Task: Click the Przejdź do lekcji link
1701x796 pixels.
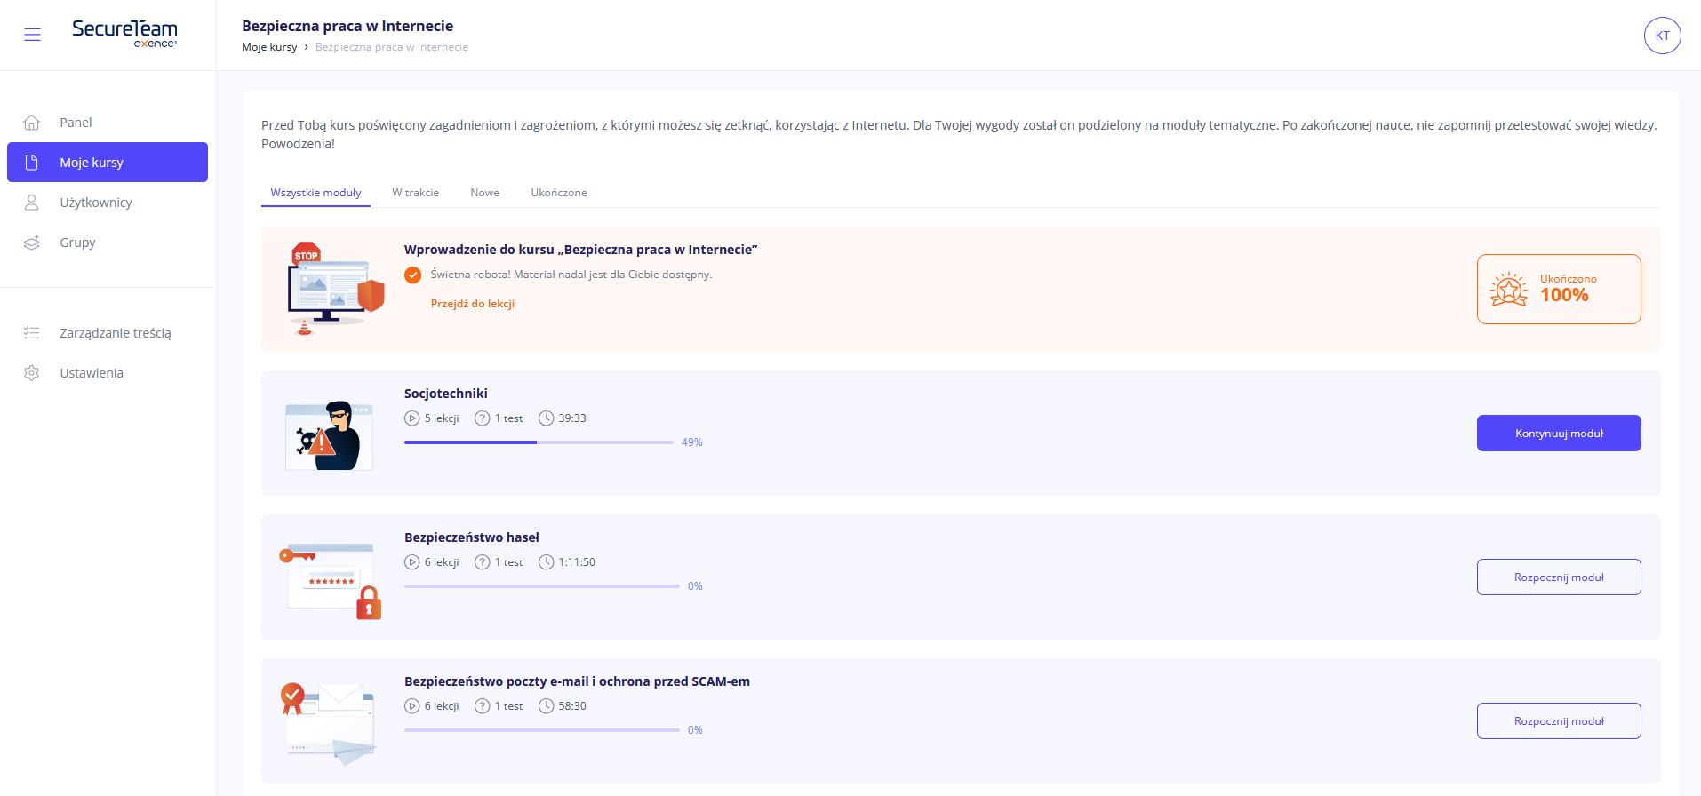Action: tap(472, 304)
